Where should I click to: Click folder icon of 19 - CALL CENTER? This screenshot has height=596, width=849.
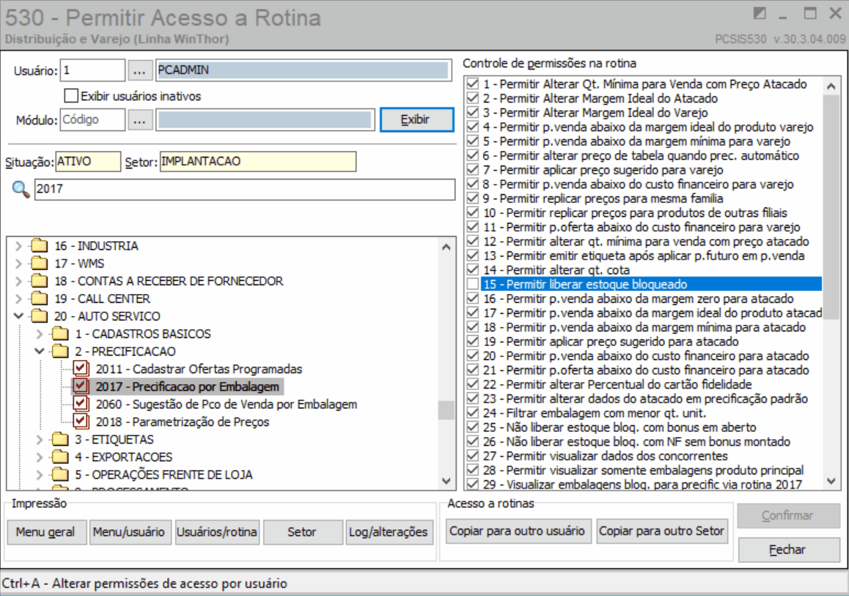click(x=39, y=298)
